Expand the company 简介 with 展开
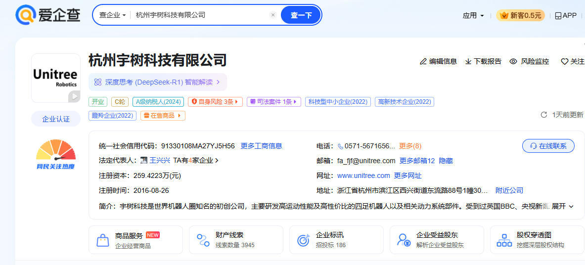This screenshot has height=265, width=585. coord(562,206)
